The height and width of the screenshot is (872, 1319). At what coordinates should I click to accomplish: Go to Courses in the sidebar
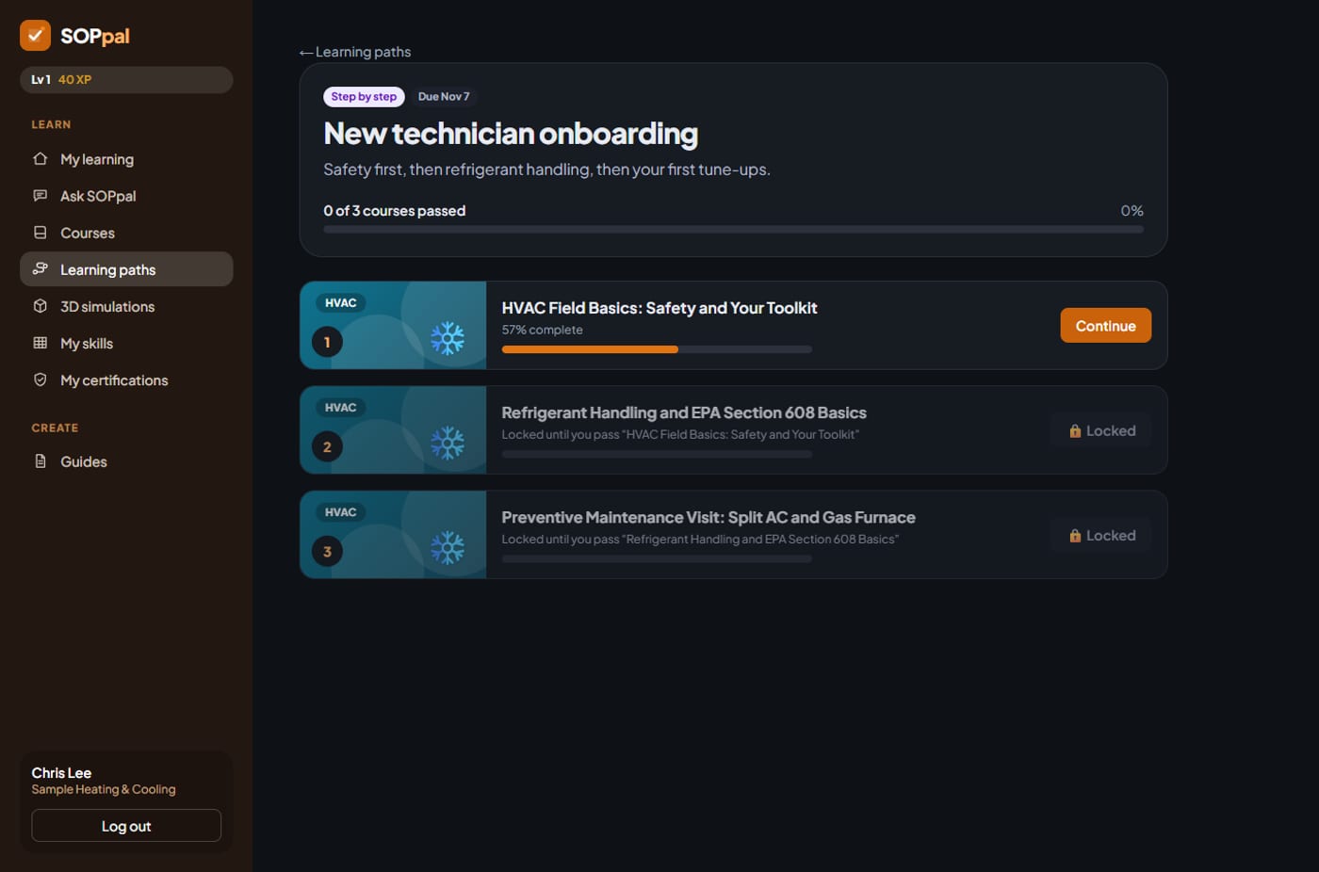point(126,233)
